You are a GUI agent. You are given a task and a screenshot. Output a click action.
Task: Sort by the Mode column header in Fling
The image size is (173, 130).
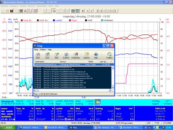tap(91, 62)
